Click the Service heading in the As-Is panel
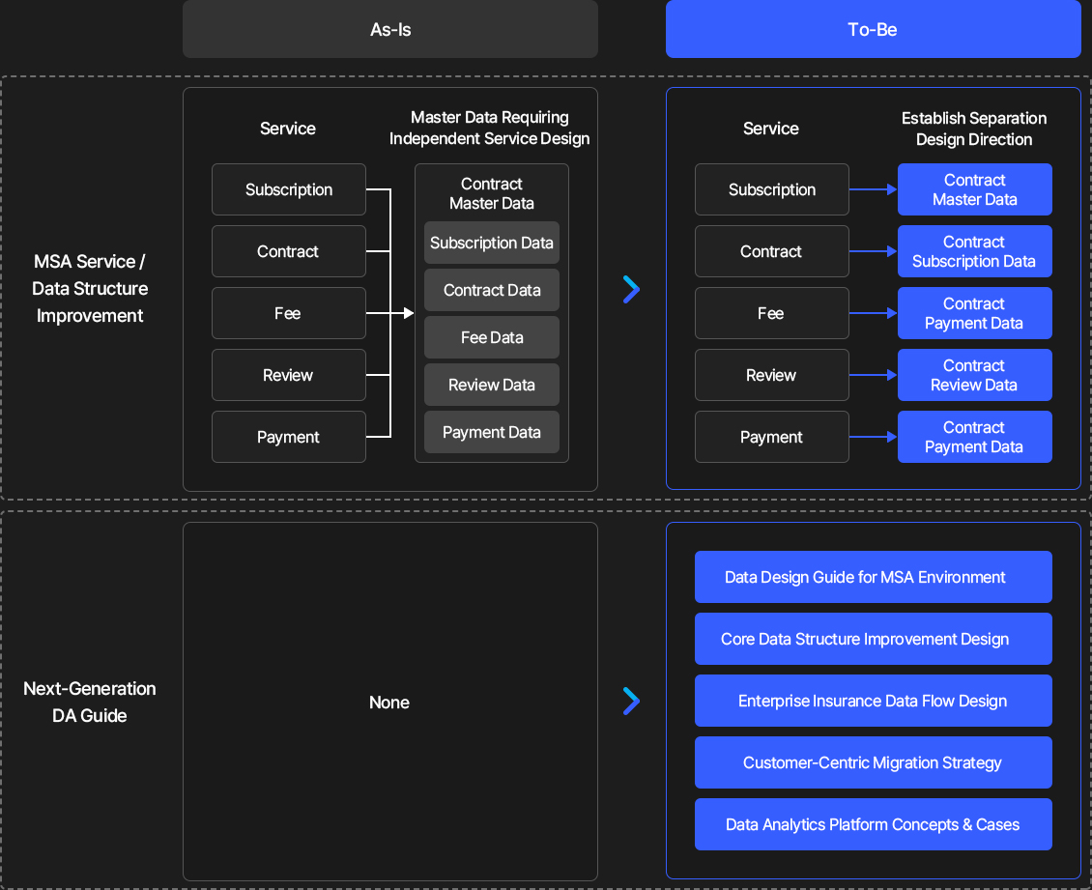This screenshot has width=1092, height=890. click(x=288, y=129)
